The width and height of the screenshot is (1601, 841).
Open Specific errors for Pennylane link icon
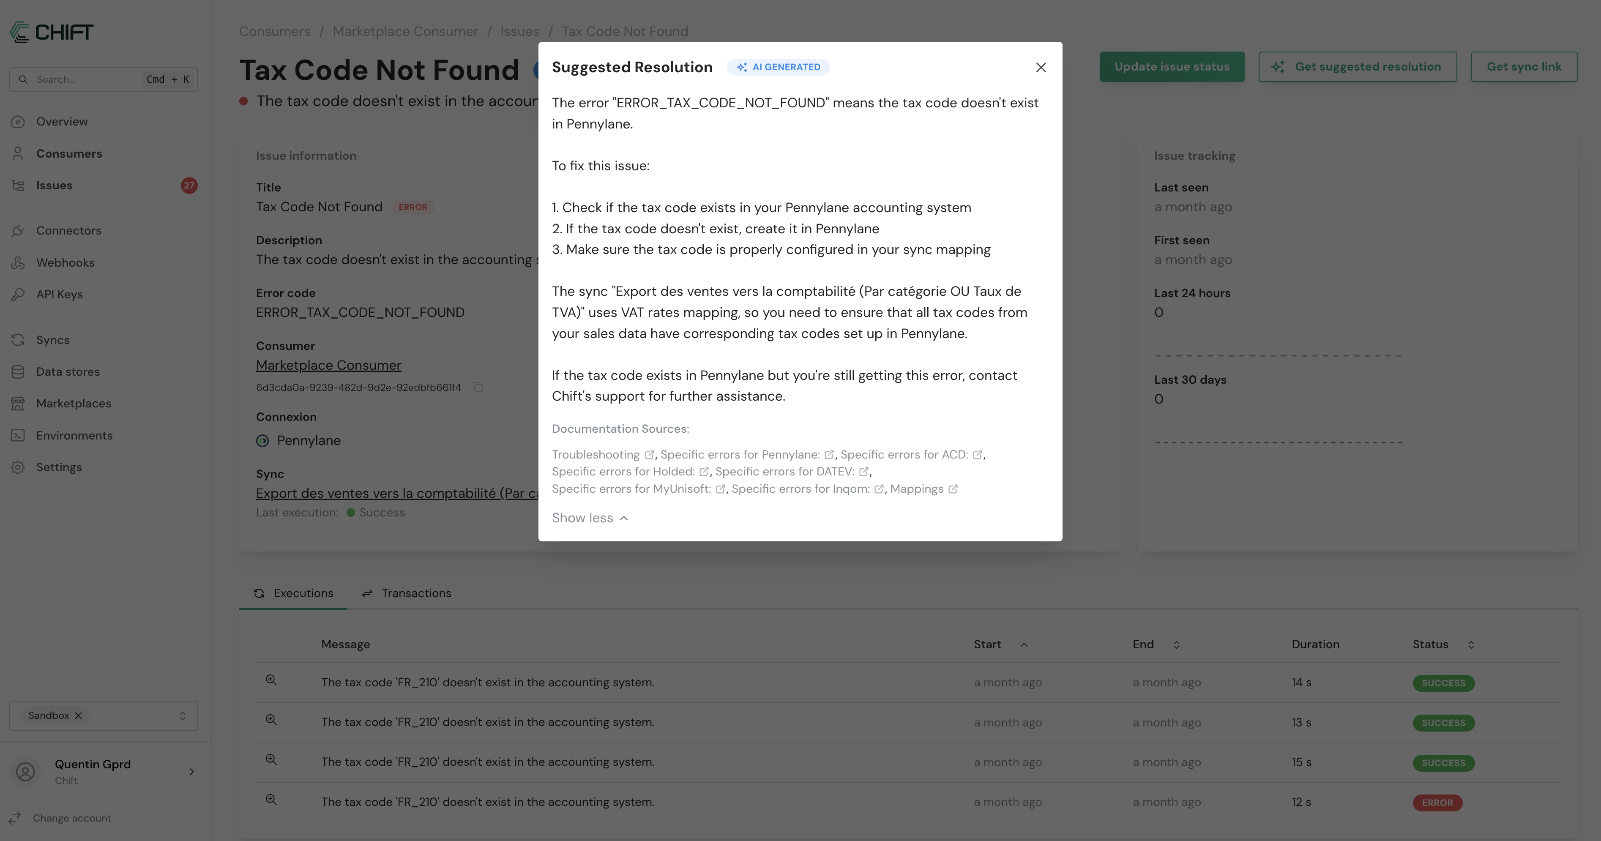click(828, 454)
